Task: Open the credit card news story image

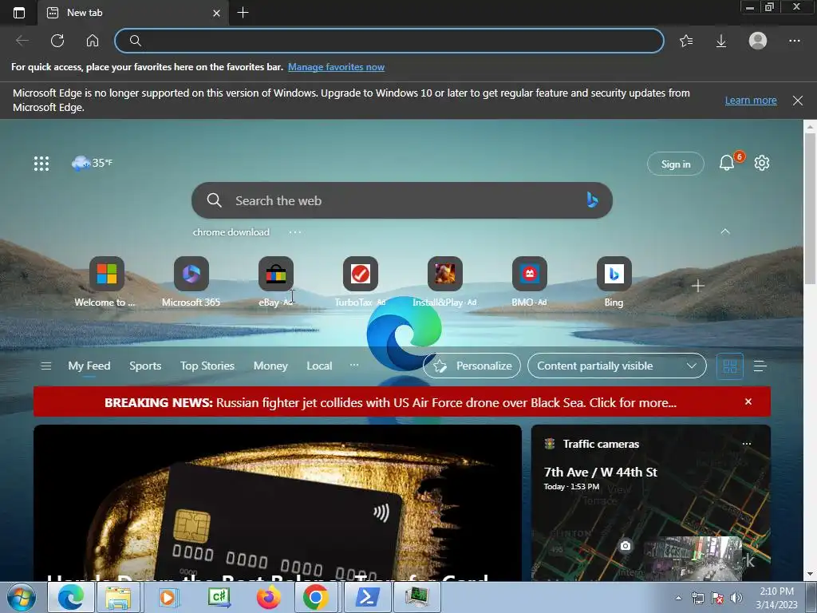Action: point(277,503)
